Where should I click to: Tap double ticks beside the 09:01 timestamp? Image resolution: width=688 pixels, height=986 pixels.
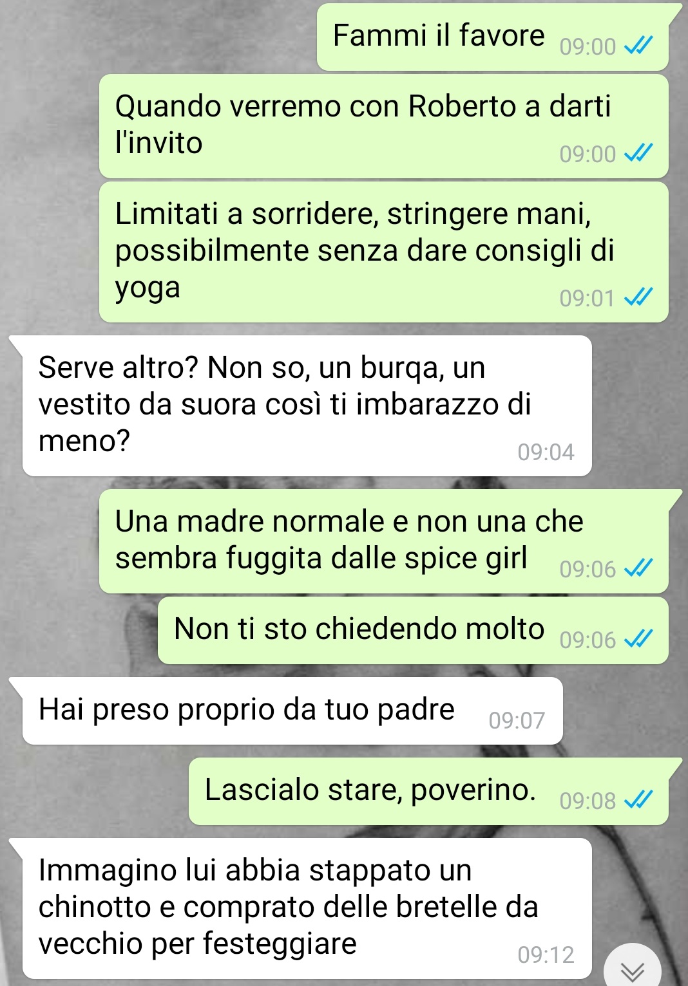tap(640, 297)
